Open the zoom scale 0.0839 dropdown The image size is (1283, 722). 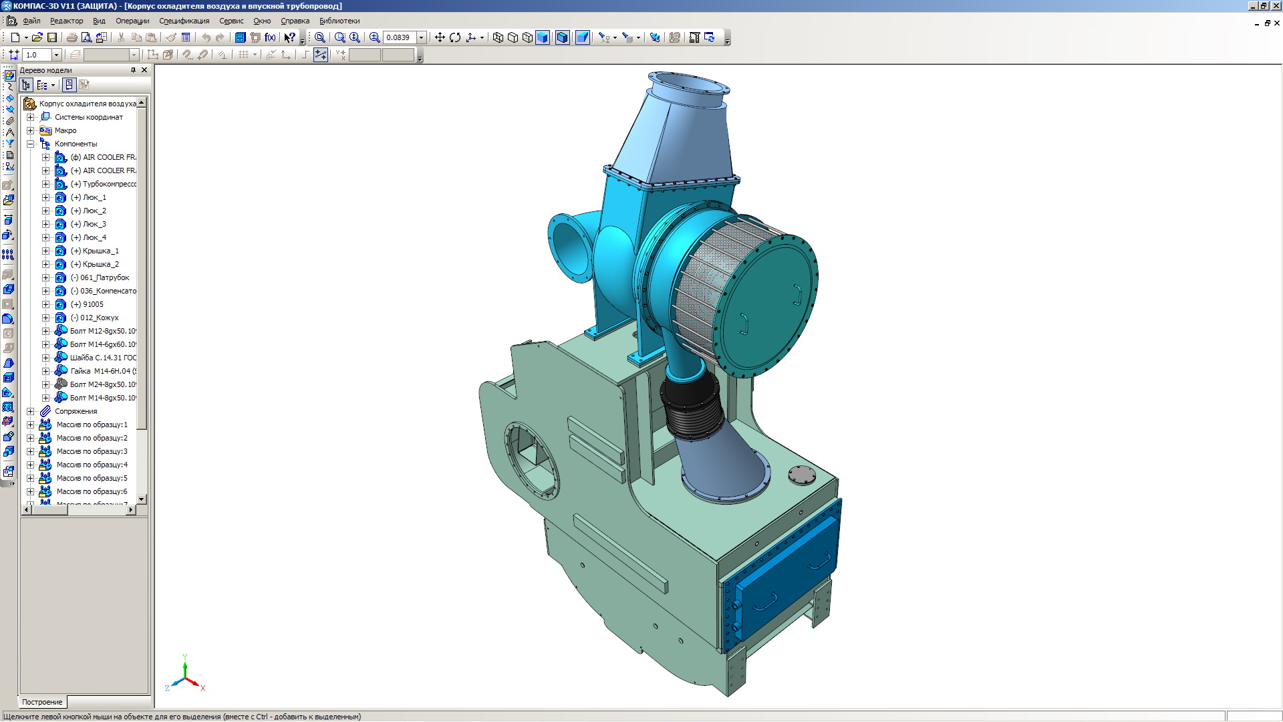[422, 37]
